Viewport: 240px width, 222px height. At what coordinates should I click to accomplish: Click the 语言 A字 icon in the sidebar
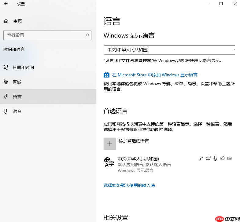point(6,96)
